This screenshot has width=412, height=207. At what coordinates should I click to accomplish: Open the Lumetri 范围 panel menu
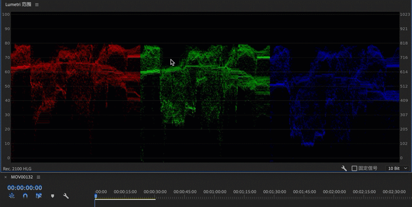click(x=37, y=5)
